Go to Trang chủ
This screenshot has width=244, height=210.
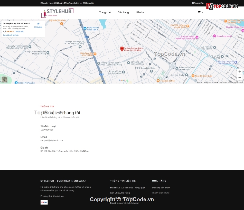[105, 12]
